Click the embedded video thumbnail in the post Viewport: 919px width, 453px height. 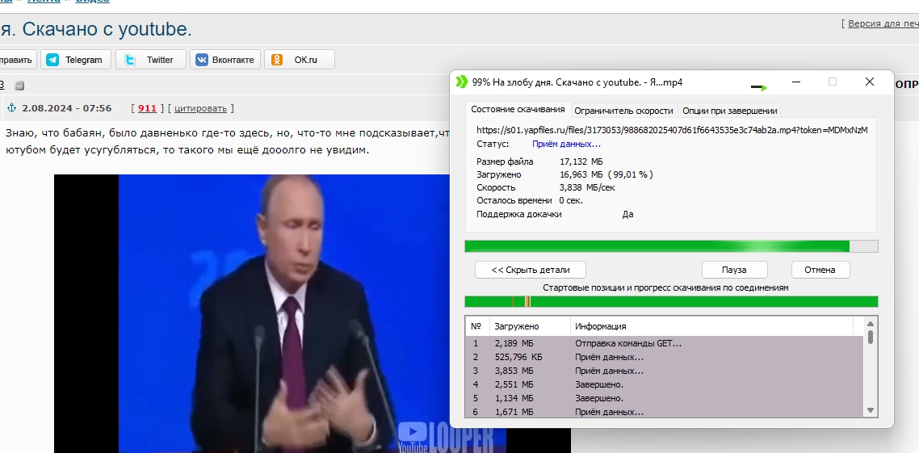tap(312, 313)
